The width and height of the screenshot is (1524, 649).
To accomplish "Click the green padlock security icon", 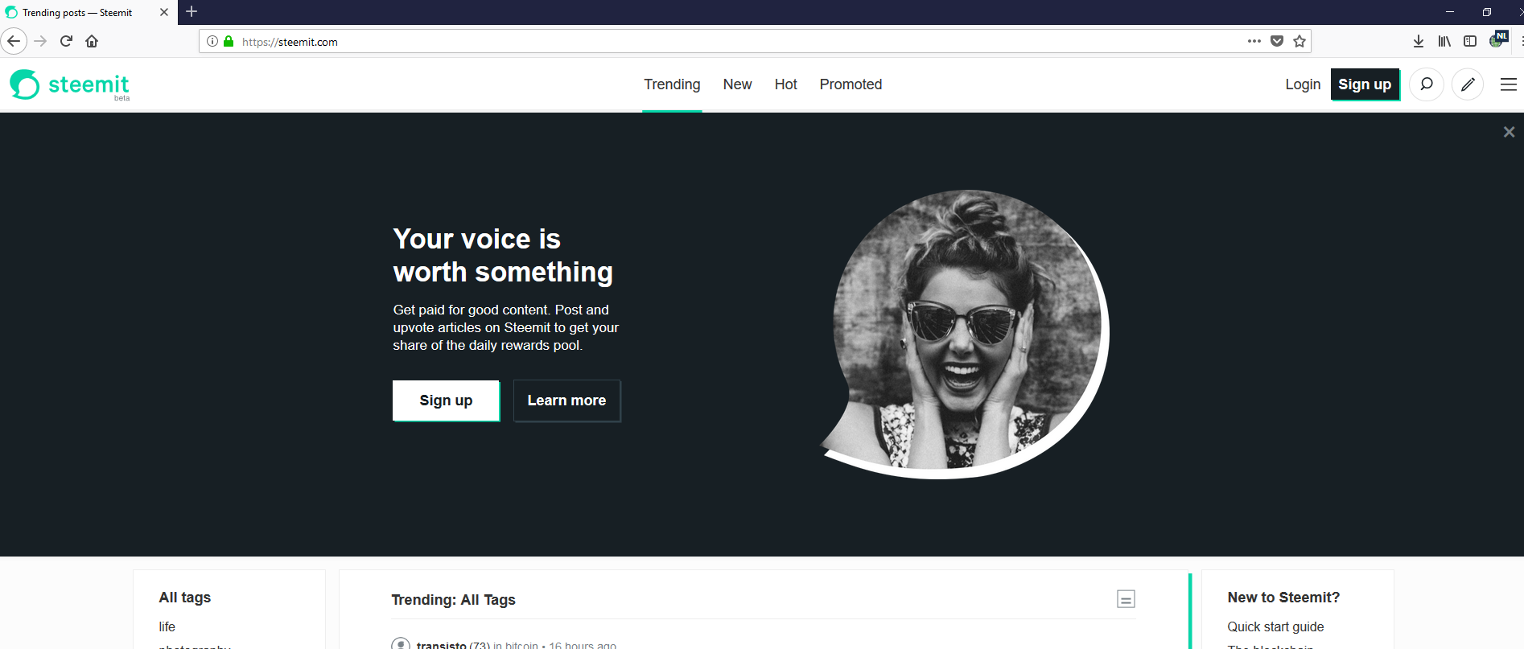I will point(229,41).
